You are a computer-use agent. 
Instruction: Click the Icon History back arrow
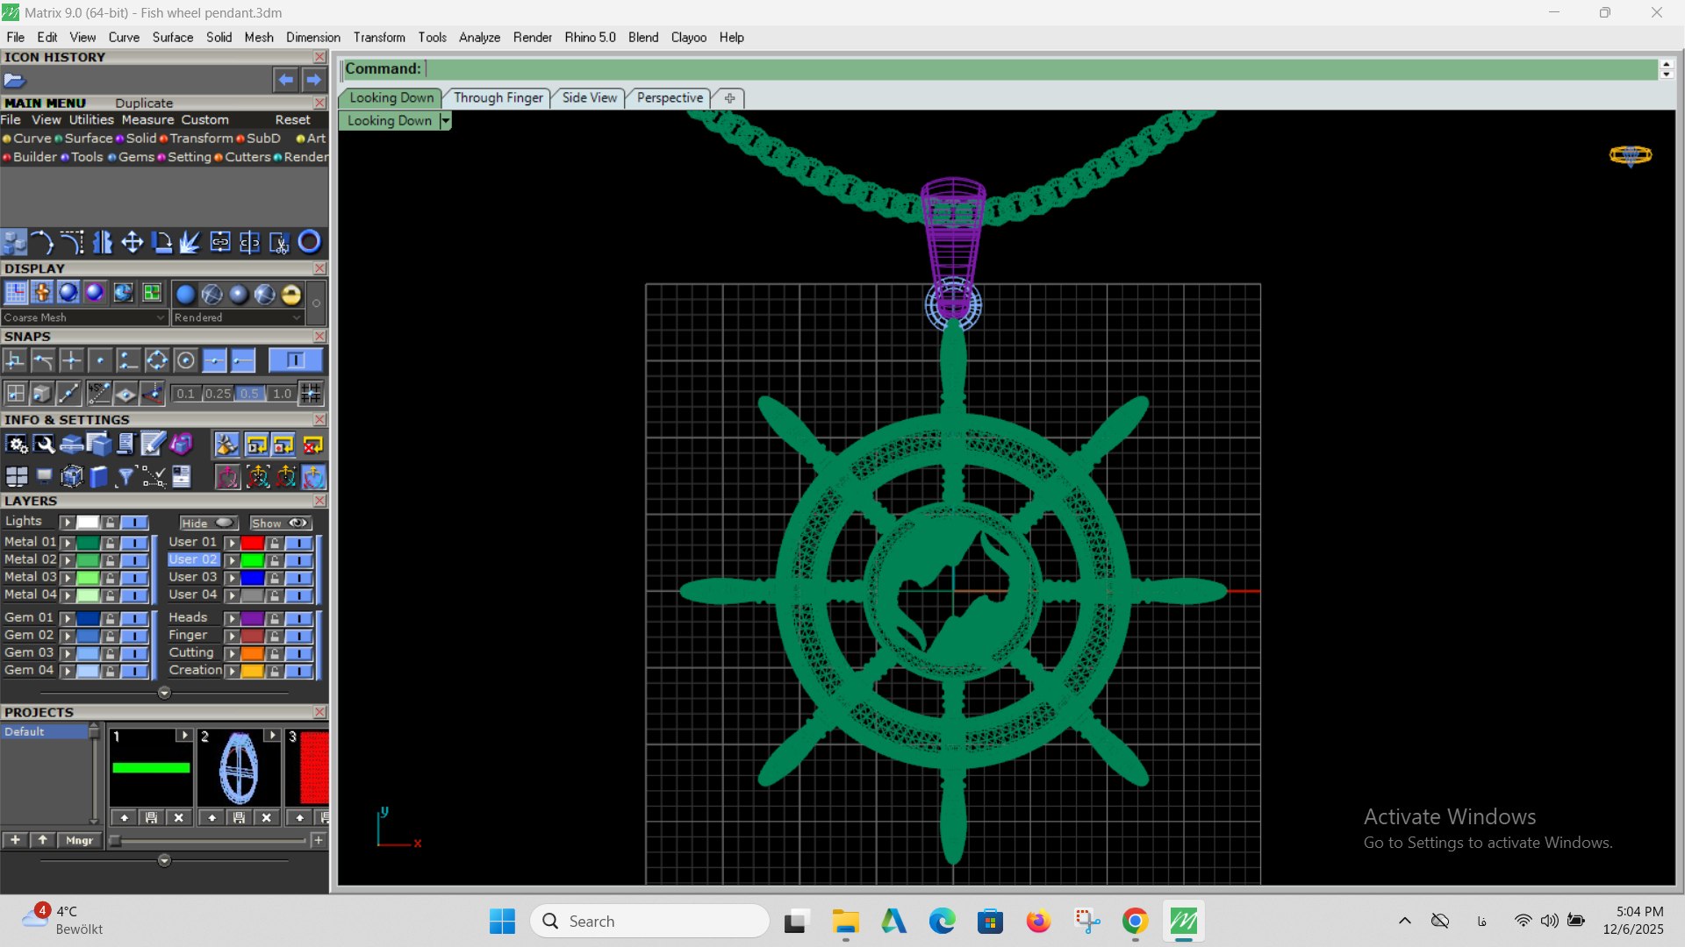285,80
